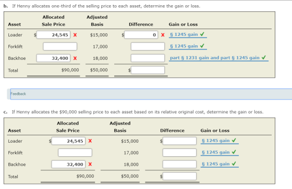Click Loader $15,000 adjusted basis in part b
The width and height of the screenshot is (292, 189).
tap(99, 35)
